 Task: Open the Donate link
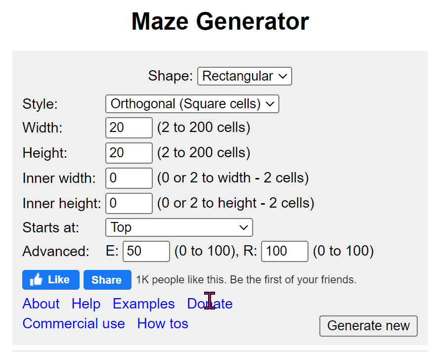point(210,304)
